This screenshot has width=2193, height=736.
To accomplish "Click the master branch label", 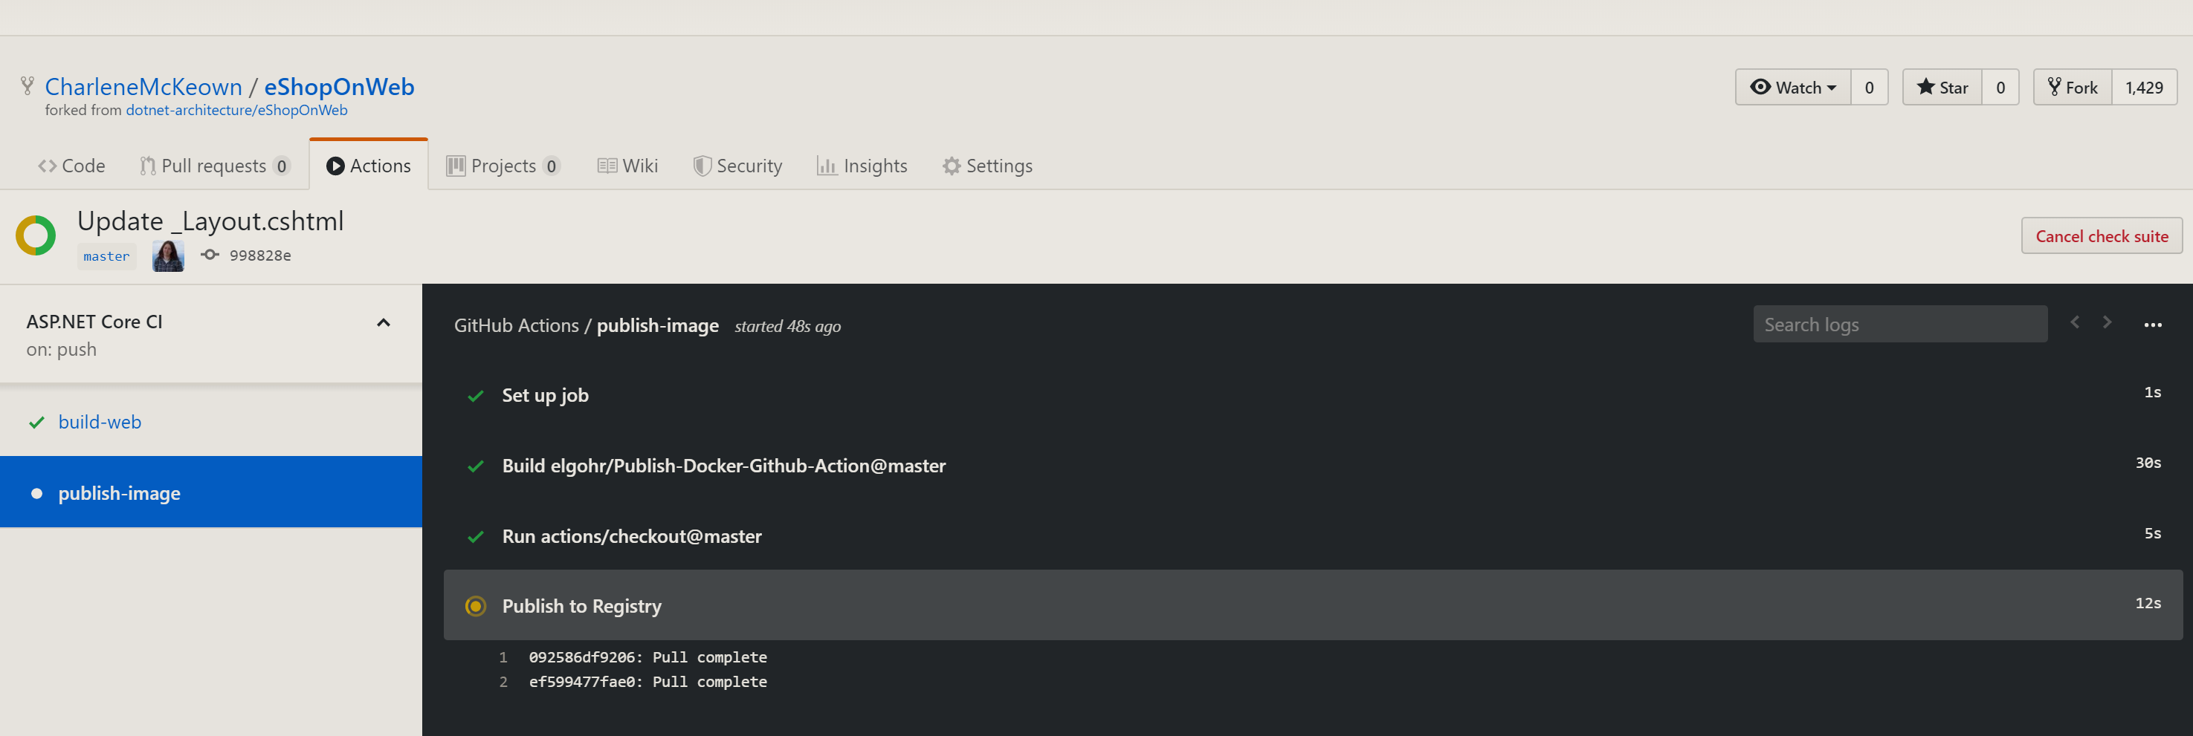I will [x=106, y=256].
